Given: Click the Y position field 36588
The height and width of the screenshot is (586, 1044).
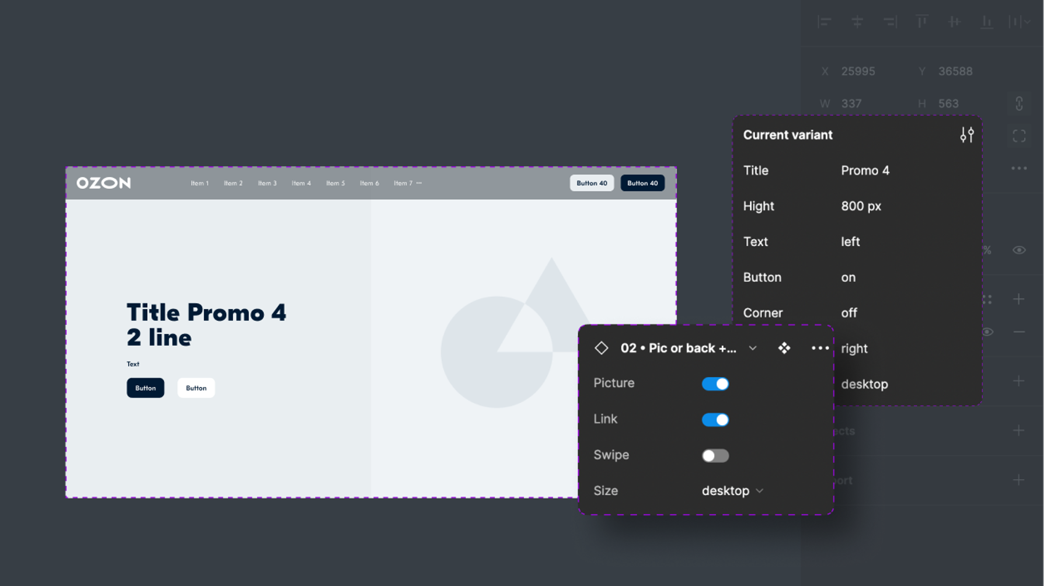Looking at the screenshot, I should pyautogui.click(x=955, y=71).
